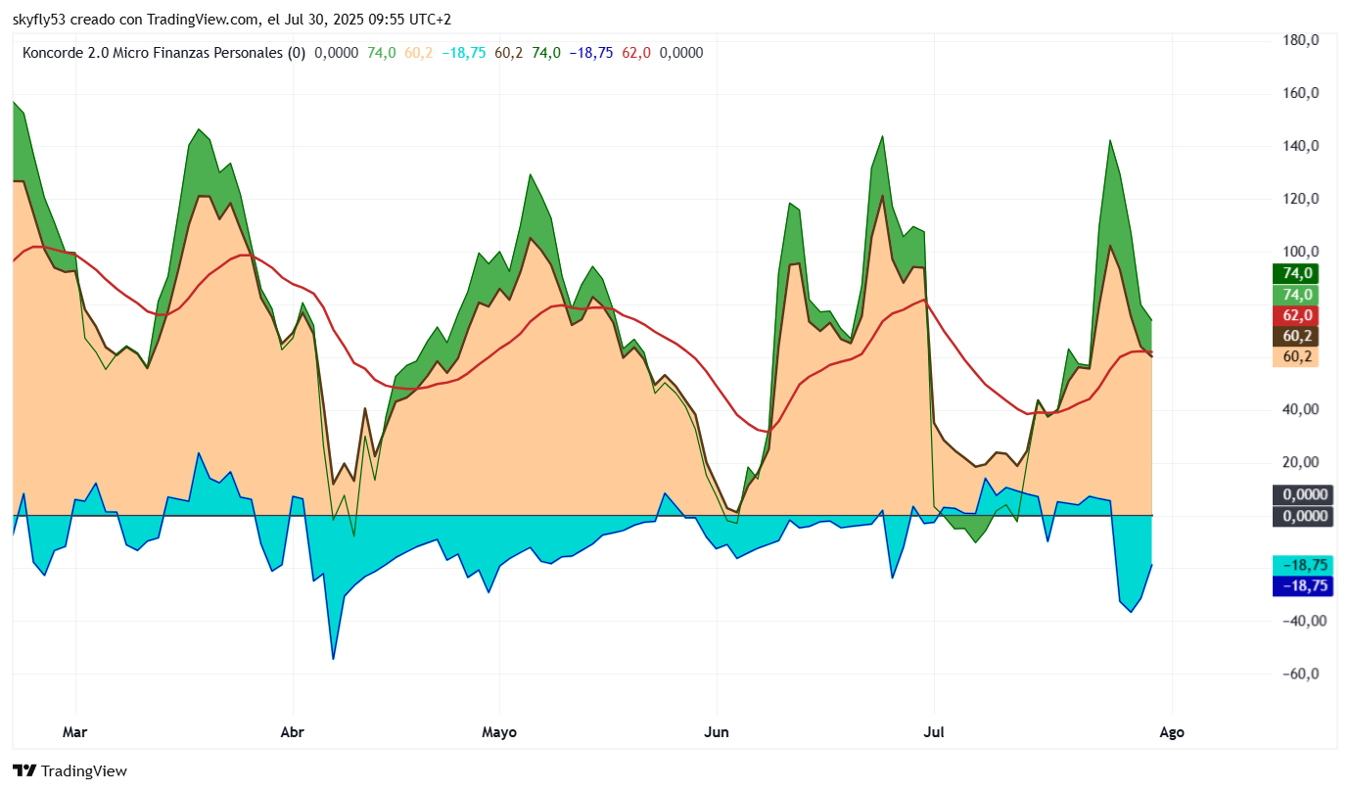Click the TradingView logo icon

pyautogui.click(x=23, y=770)
